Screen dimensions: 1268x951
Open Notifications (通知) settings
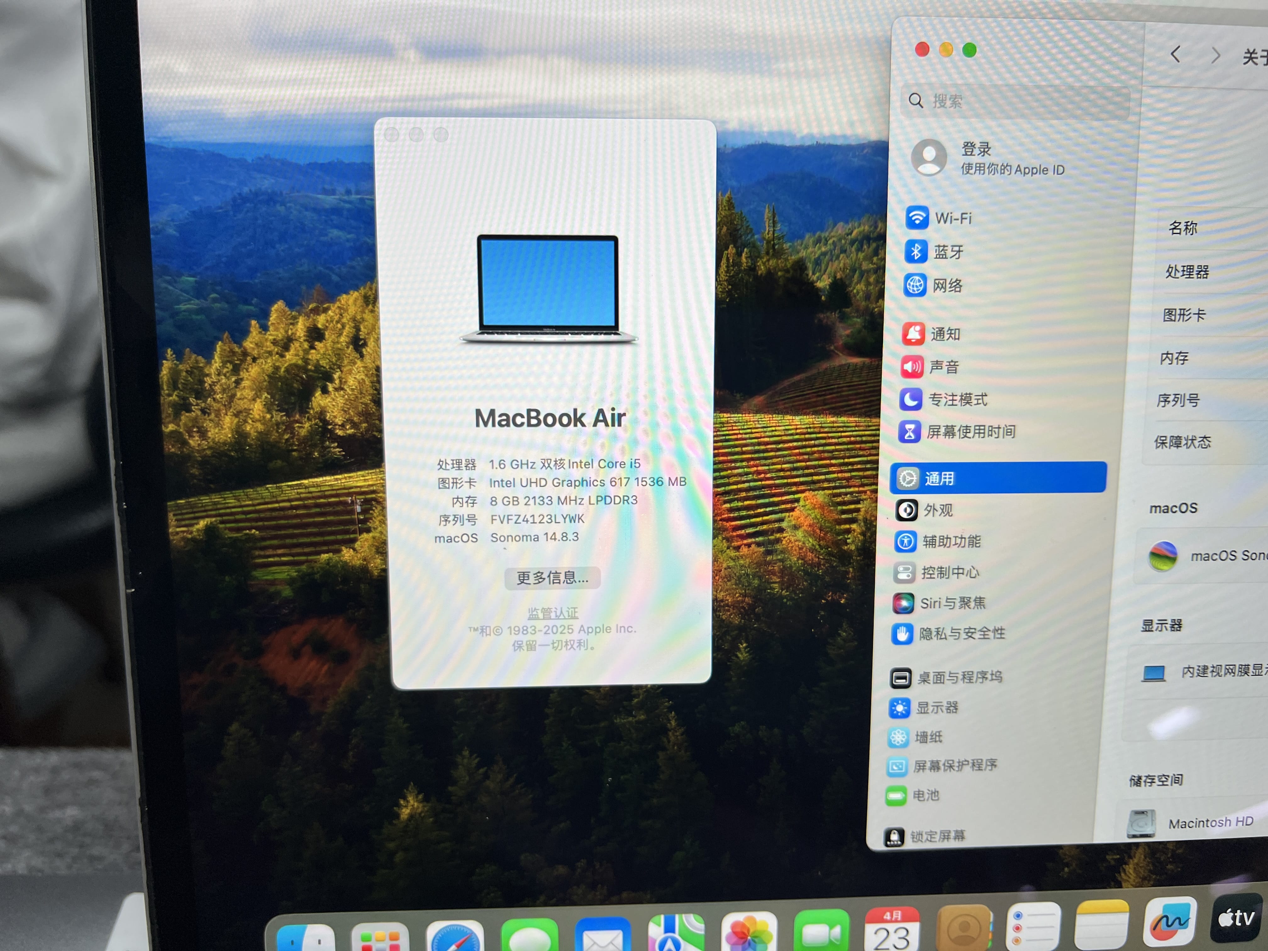click(931, 334)
